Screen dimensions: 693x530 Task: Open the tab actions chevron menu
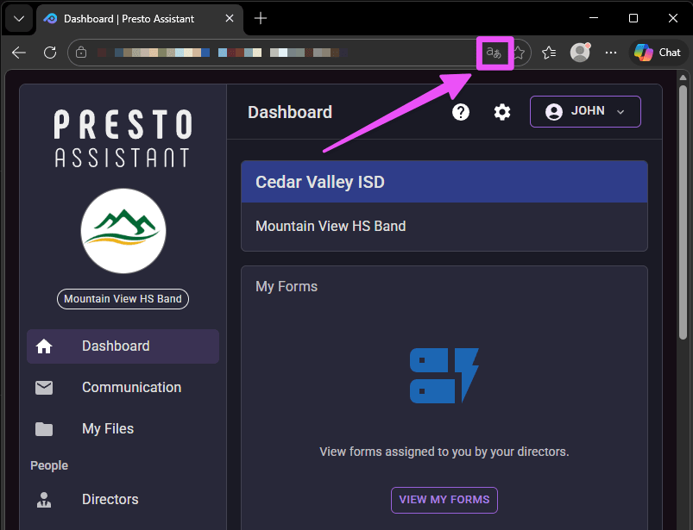[19, 19]
